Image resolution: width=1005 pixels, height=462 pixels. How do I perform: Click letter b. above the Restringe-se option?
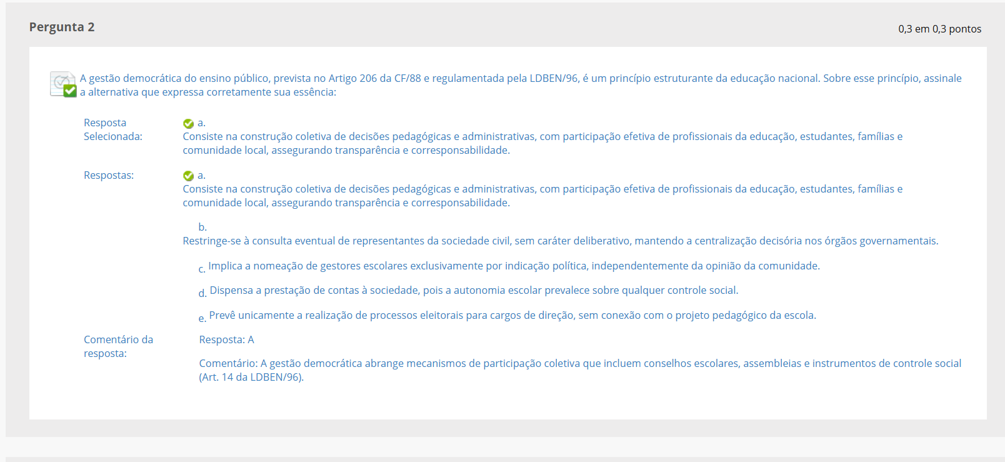pyautogui.click(x=202, y=227)
